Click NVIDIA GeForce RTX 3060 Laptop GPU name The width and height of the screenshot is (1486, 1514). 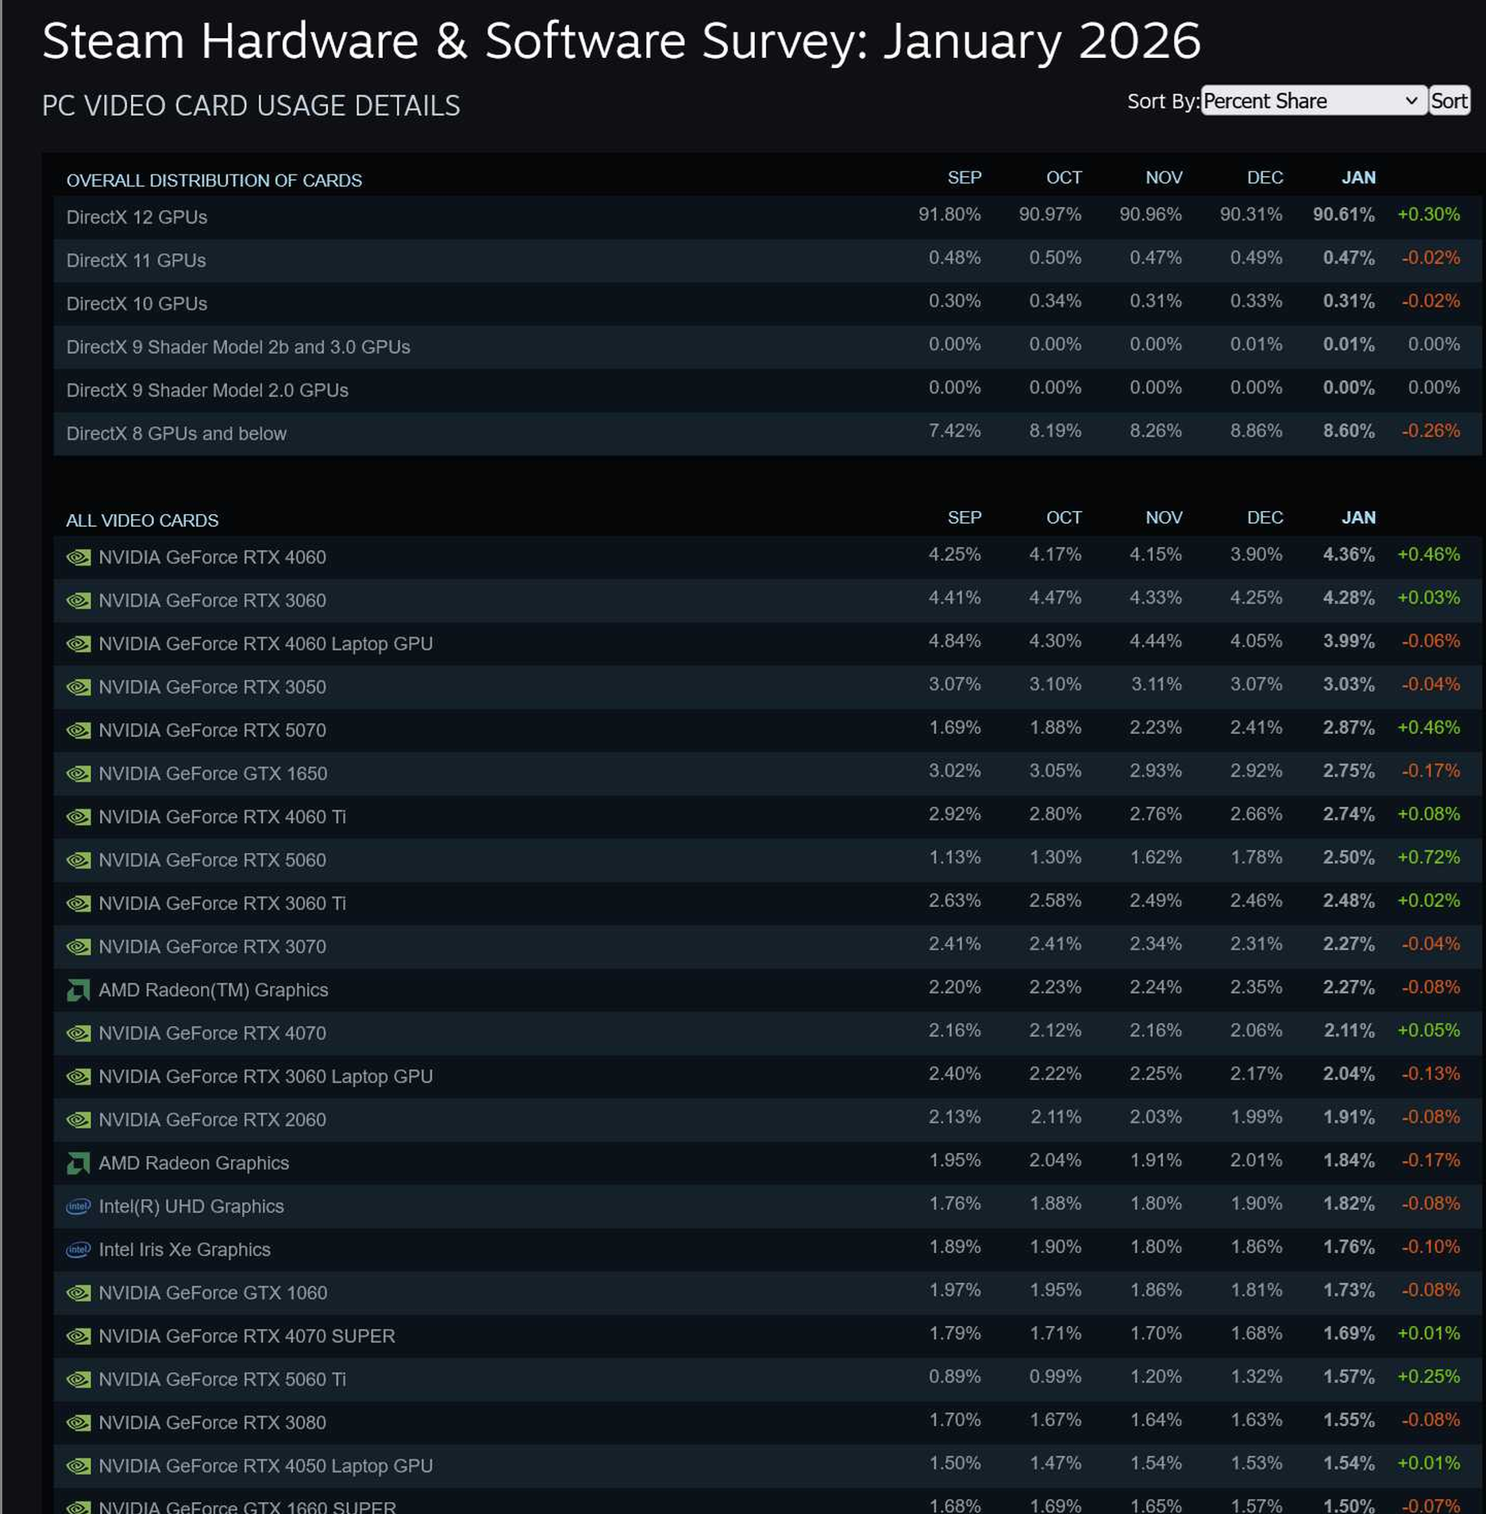266,1077
